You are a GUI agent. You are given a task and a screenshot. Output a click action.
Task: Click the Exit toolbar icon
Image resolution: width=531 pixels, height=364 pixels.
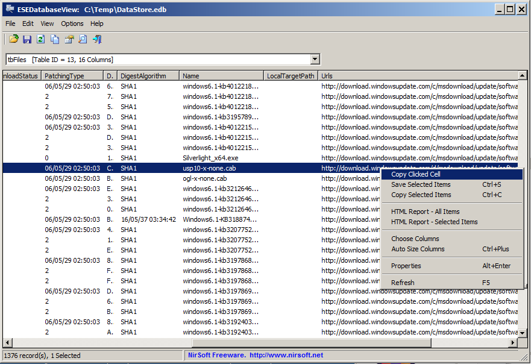(x=97, y=39)
